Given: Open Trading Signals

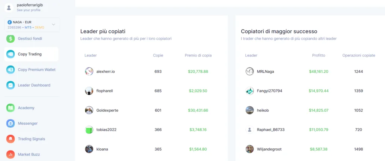Looking at the screenshot, I should [x=31, y=139].
